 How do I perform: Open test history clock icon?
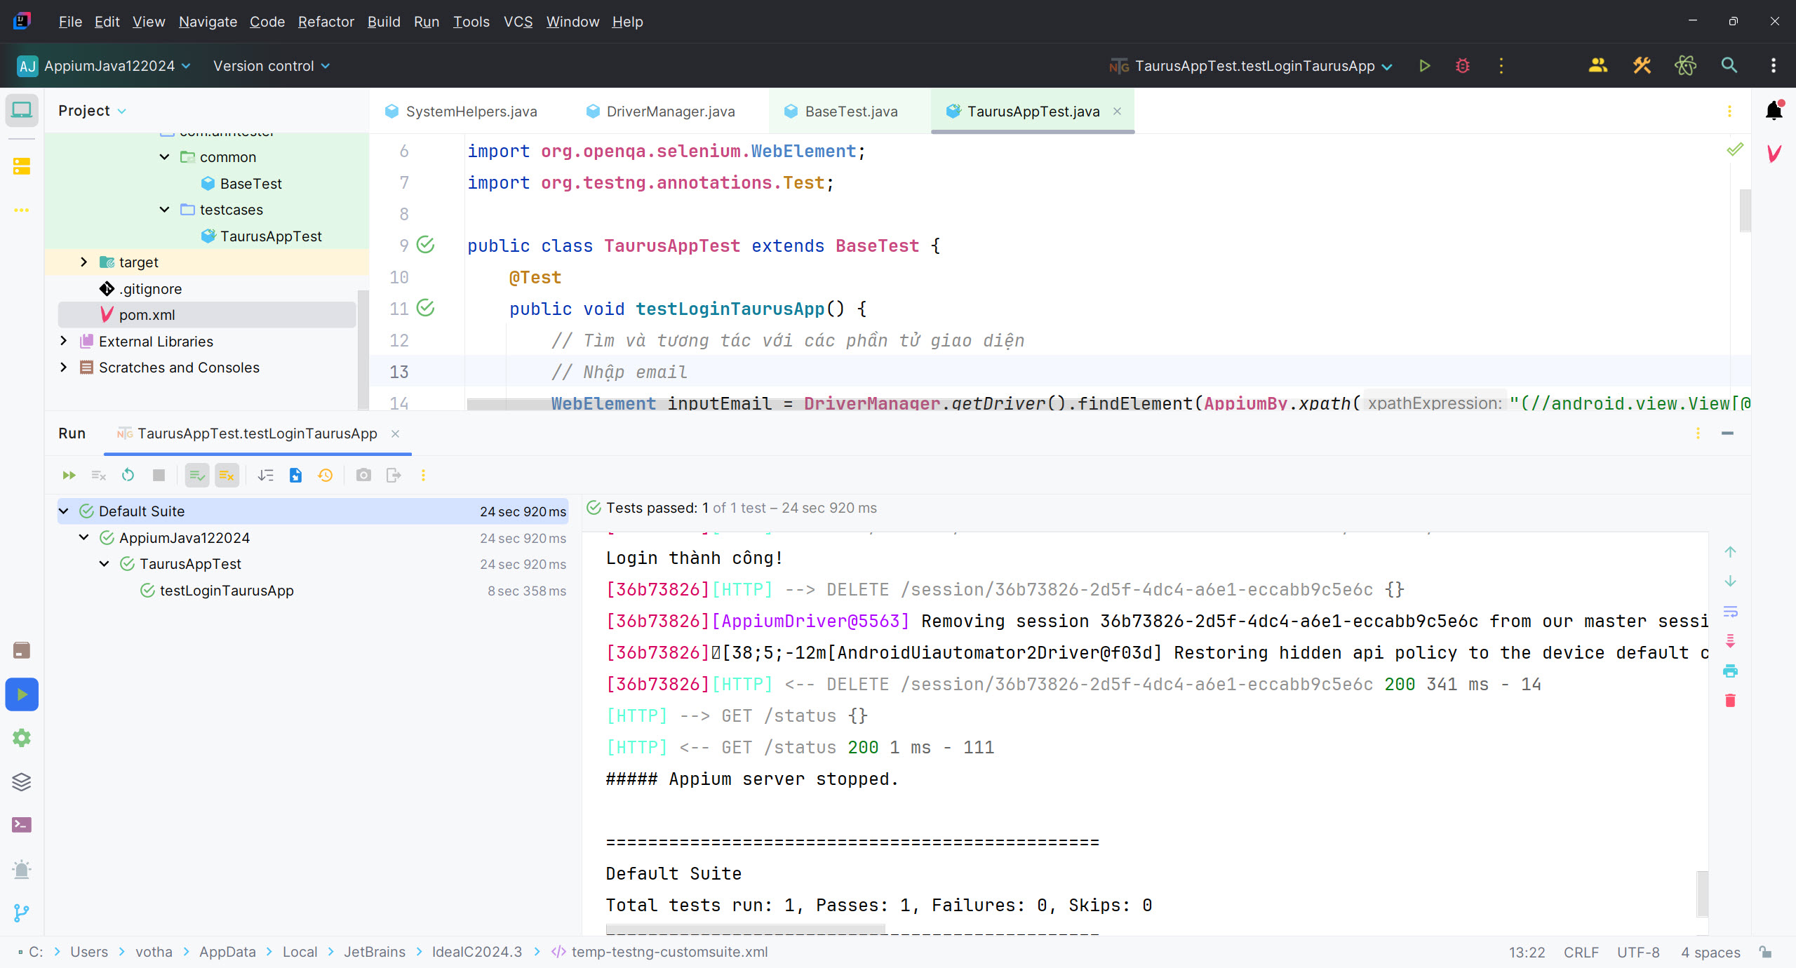click(x=325, y=475)
